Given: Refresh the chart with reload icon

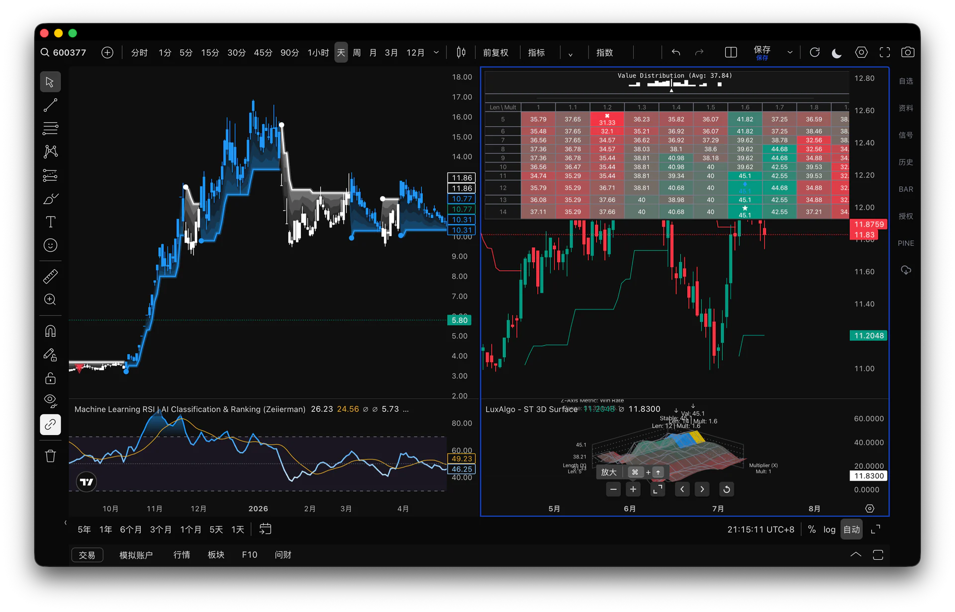Looking at the screenshot, I should click(x=814, y=53).
